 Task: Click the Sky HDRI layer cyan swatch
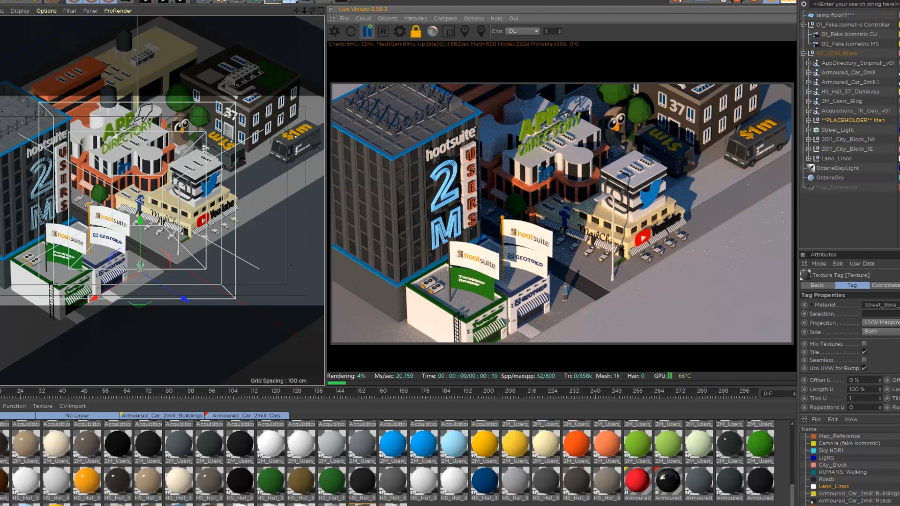pyautogui.click(x=814, y=451)
